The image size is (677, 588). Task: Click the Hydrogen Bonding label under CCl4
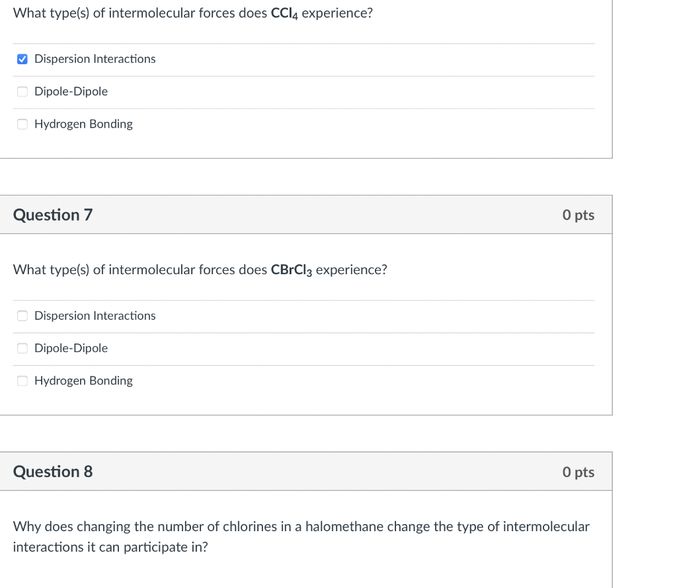click(84, 124)
